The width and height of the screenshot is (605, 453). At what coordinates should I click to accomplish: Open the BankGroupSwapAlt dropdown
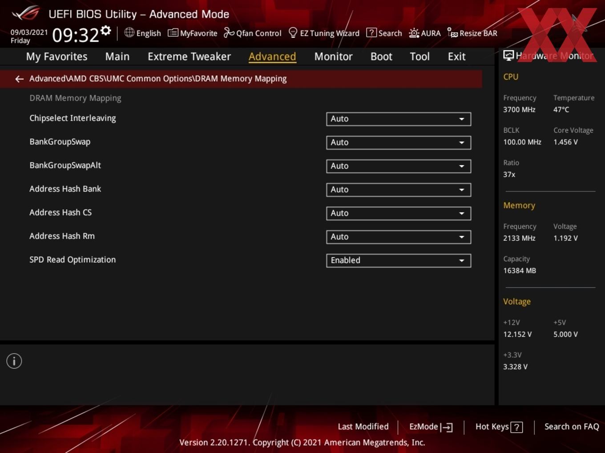[x=399, y=166]
